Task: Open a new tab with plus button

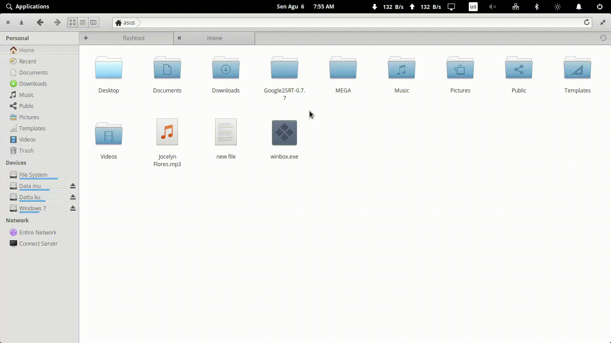Action: coord(86,38)
